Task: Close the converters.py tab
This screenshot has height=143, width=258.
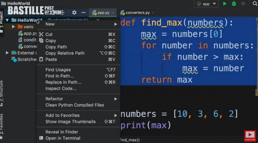Action: [x=153, y=13]
